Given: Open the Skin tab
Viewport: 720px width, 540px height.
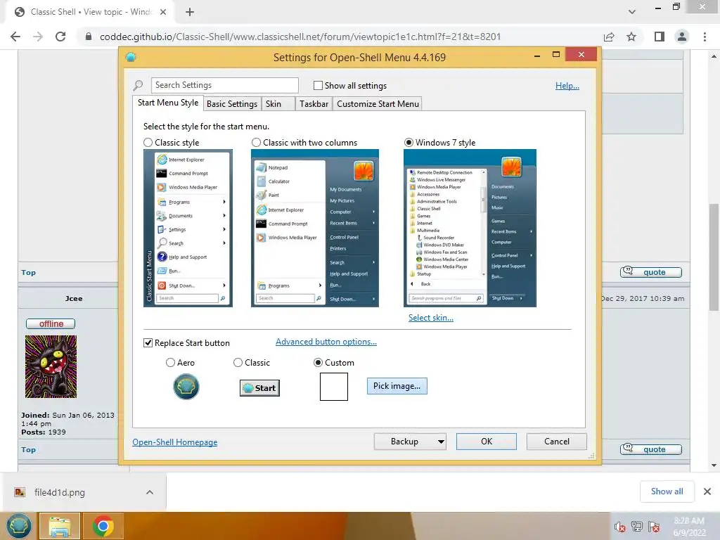Looking at the screenshot, I should pyautogui.click(x=278, y=104).
